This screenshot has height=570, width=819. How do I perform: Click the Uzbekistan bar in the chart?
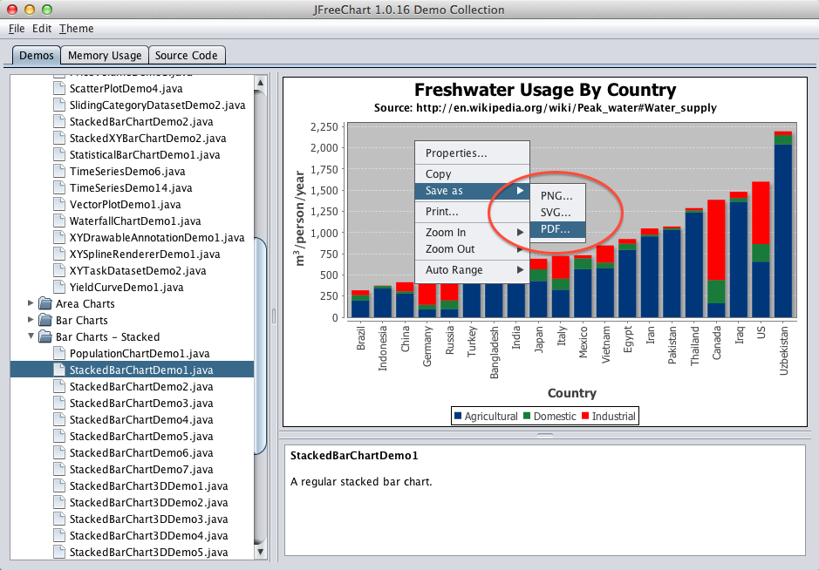(x=783, y=225)
